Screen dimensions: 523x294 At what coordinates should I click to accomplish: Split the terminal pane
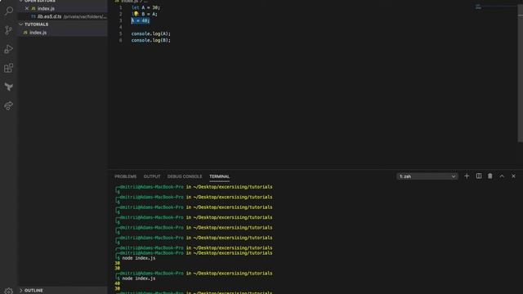(x=479, y=176)
